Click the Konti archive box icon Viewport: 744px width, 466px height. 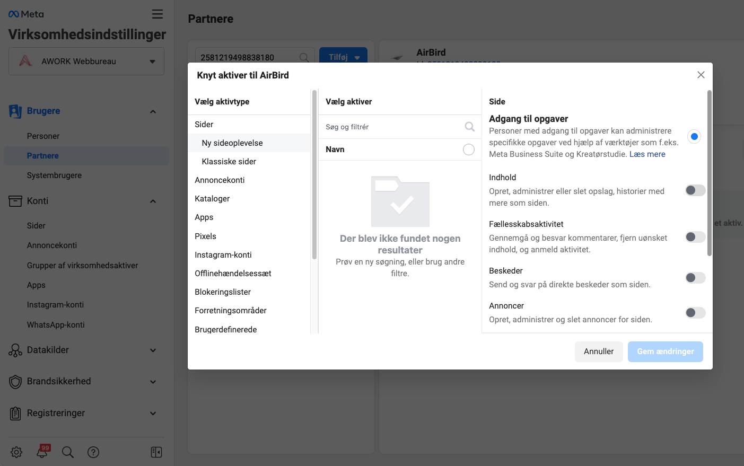tap(15, 201)
